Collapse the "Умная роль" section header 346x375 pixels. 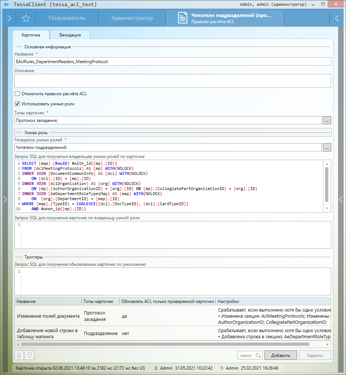click(x=36, y=133)
